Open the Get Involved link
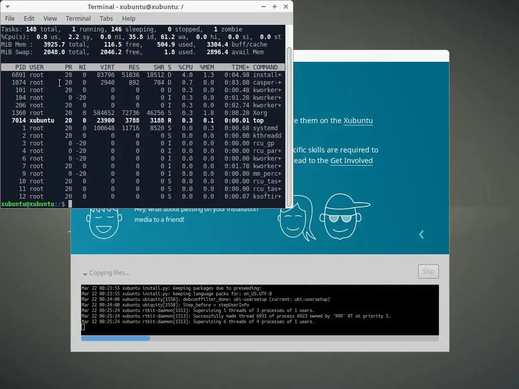519x389 pixels. (x=352, y=161)
